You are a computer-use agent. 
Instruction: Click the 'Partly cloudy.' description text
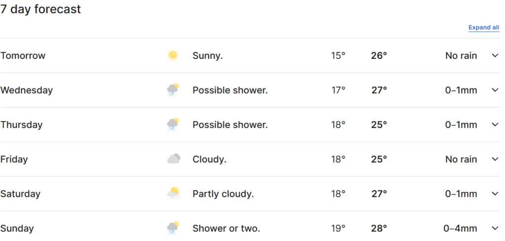pos(223,194)
